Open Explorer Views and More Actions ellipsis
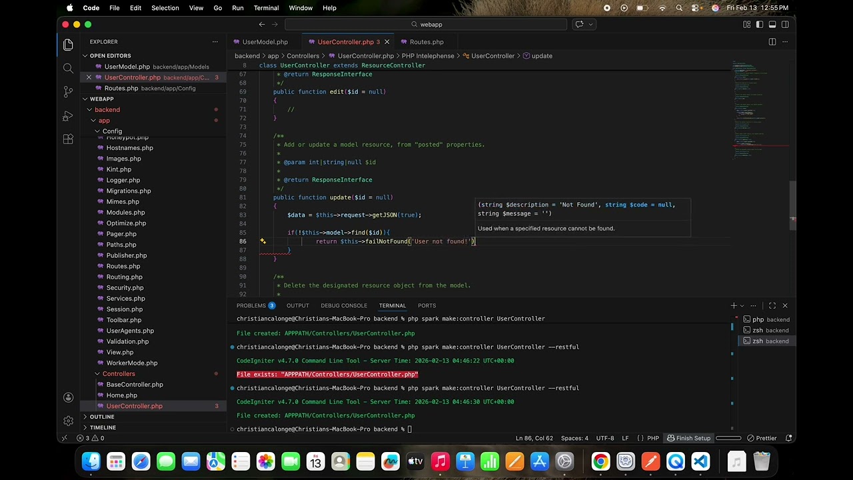 coord(215,42)
